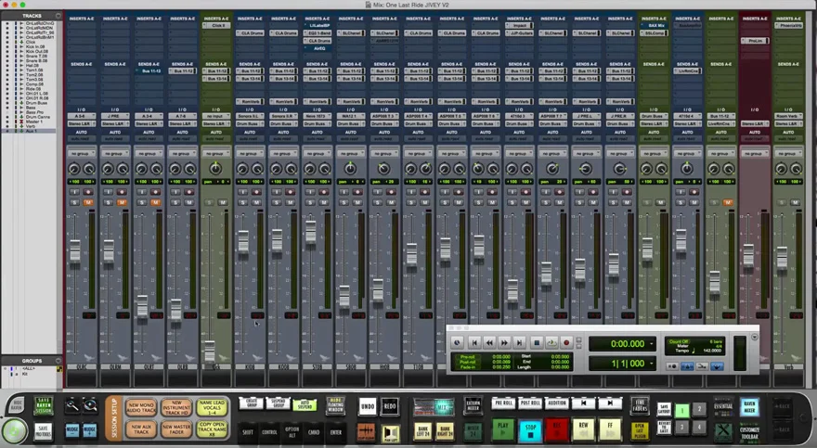Click the zoom-in magnifier in the Raven toolbar

click(90, 406)
